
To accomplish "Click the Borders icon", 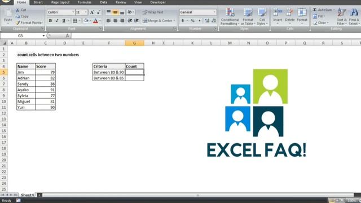I will tap(75, 21).
